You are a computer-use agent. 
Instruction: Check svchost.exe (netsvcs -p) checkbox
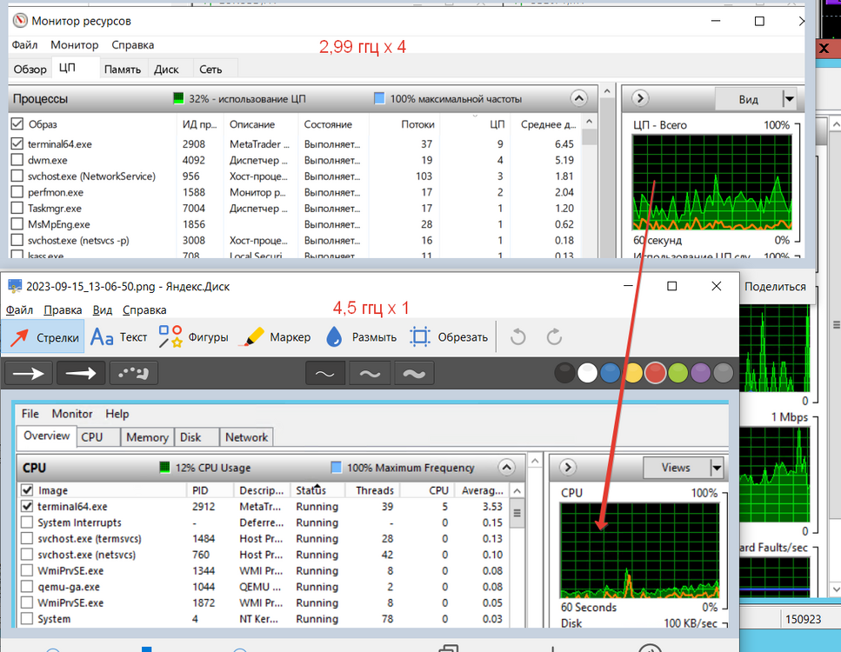point(17,240)
